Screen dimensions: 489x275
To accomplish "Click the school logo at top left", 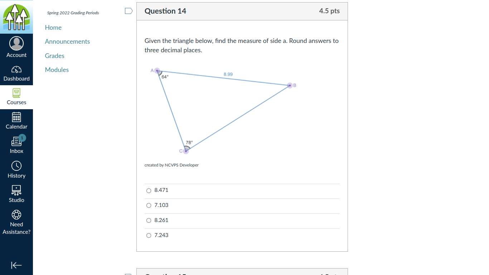I will point(16,16).
